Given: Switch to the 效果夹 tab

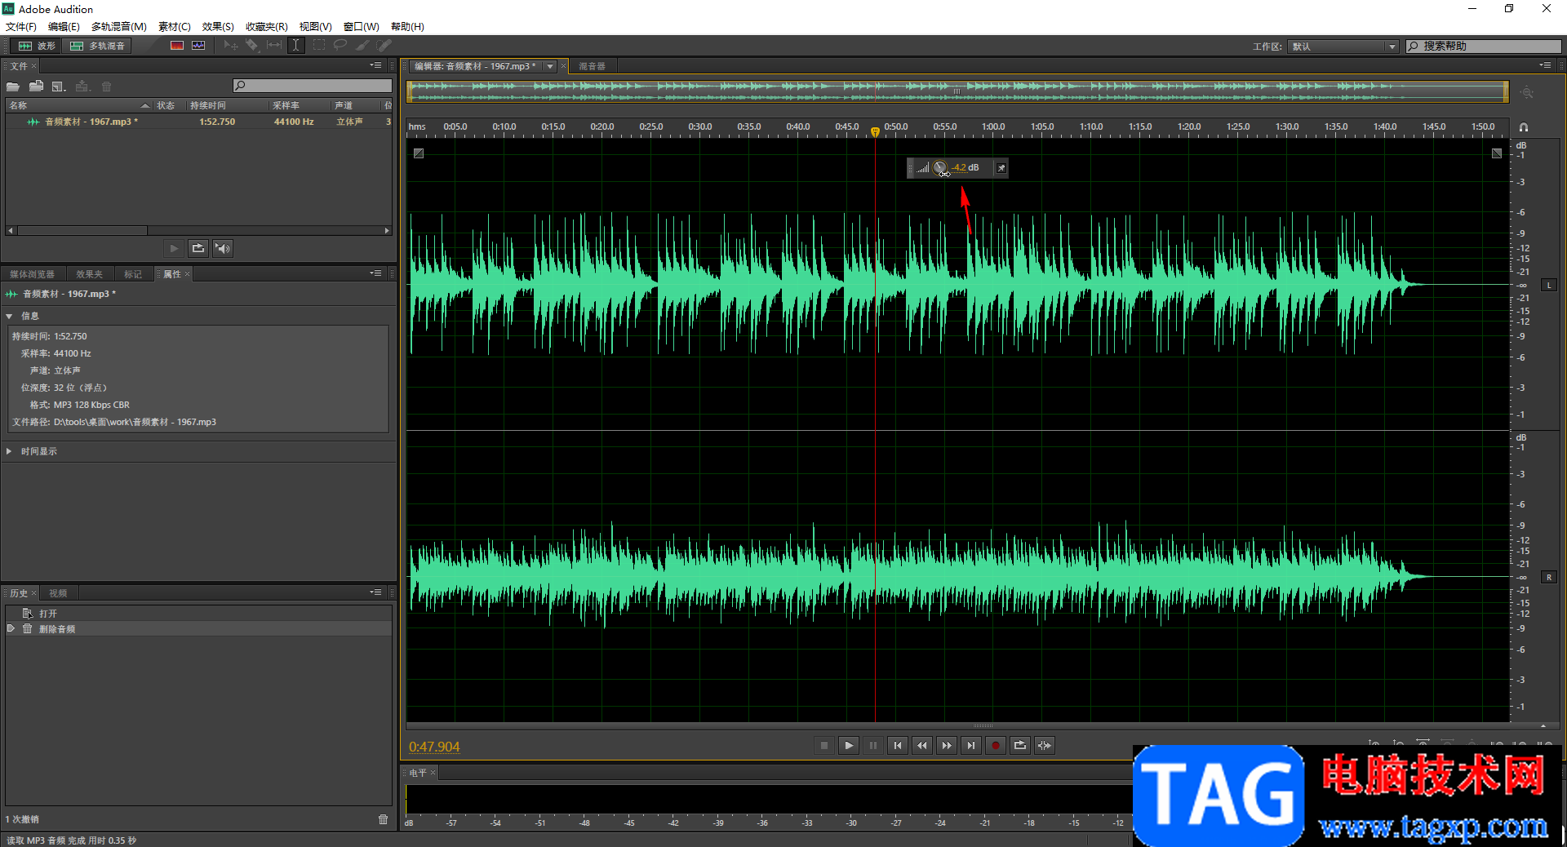Looking at the screenshot, I should (x=89, y=274).
